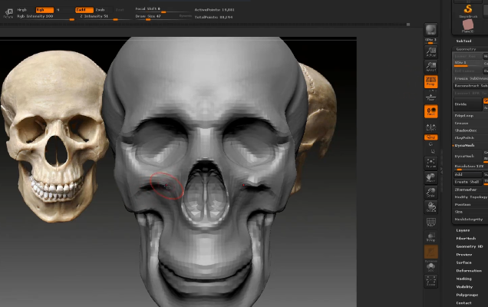Image resolution: width=488 pixels, height=307 pixels.
Task: Toggle Persp perspective view
Action: [431, 81]
